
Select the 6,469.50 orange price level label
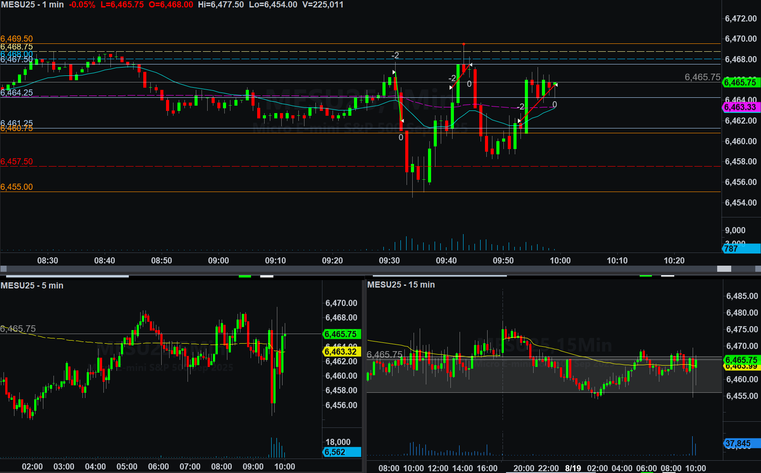point(17,39)
